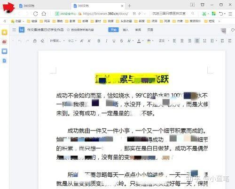
Task: Toggle italic formatting
Action: coord(106,41)
